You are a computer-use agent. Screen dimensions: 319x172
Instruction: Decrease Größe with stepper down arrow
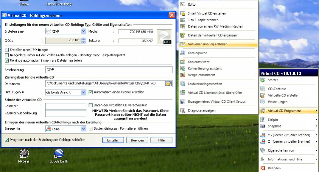[83, 42]
